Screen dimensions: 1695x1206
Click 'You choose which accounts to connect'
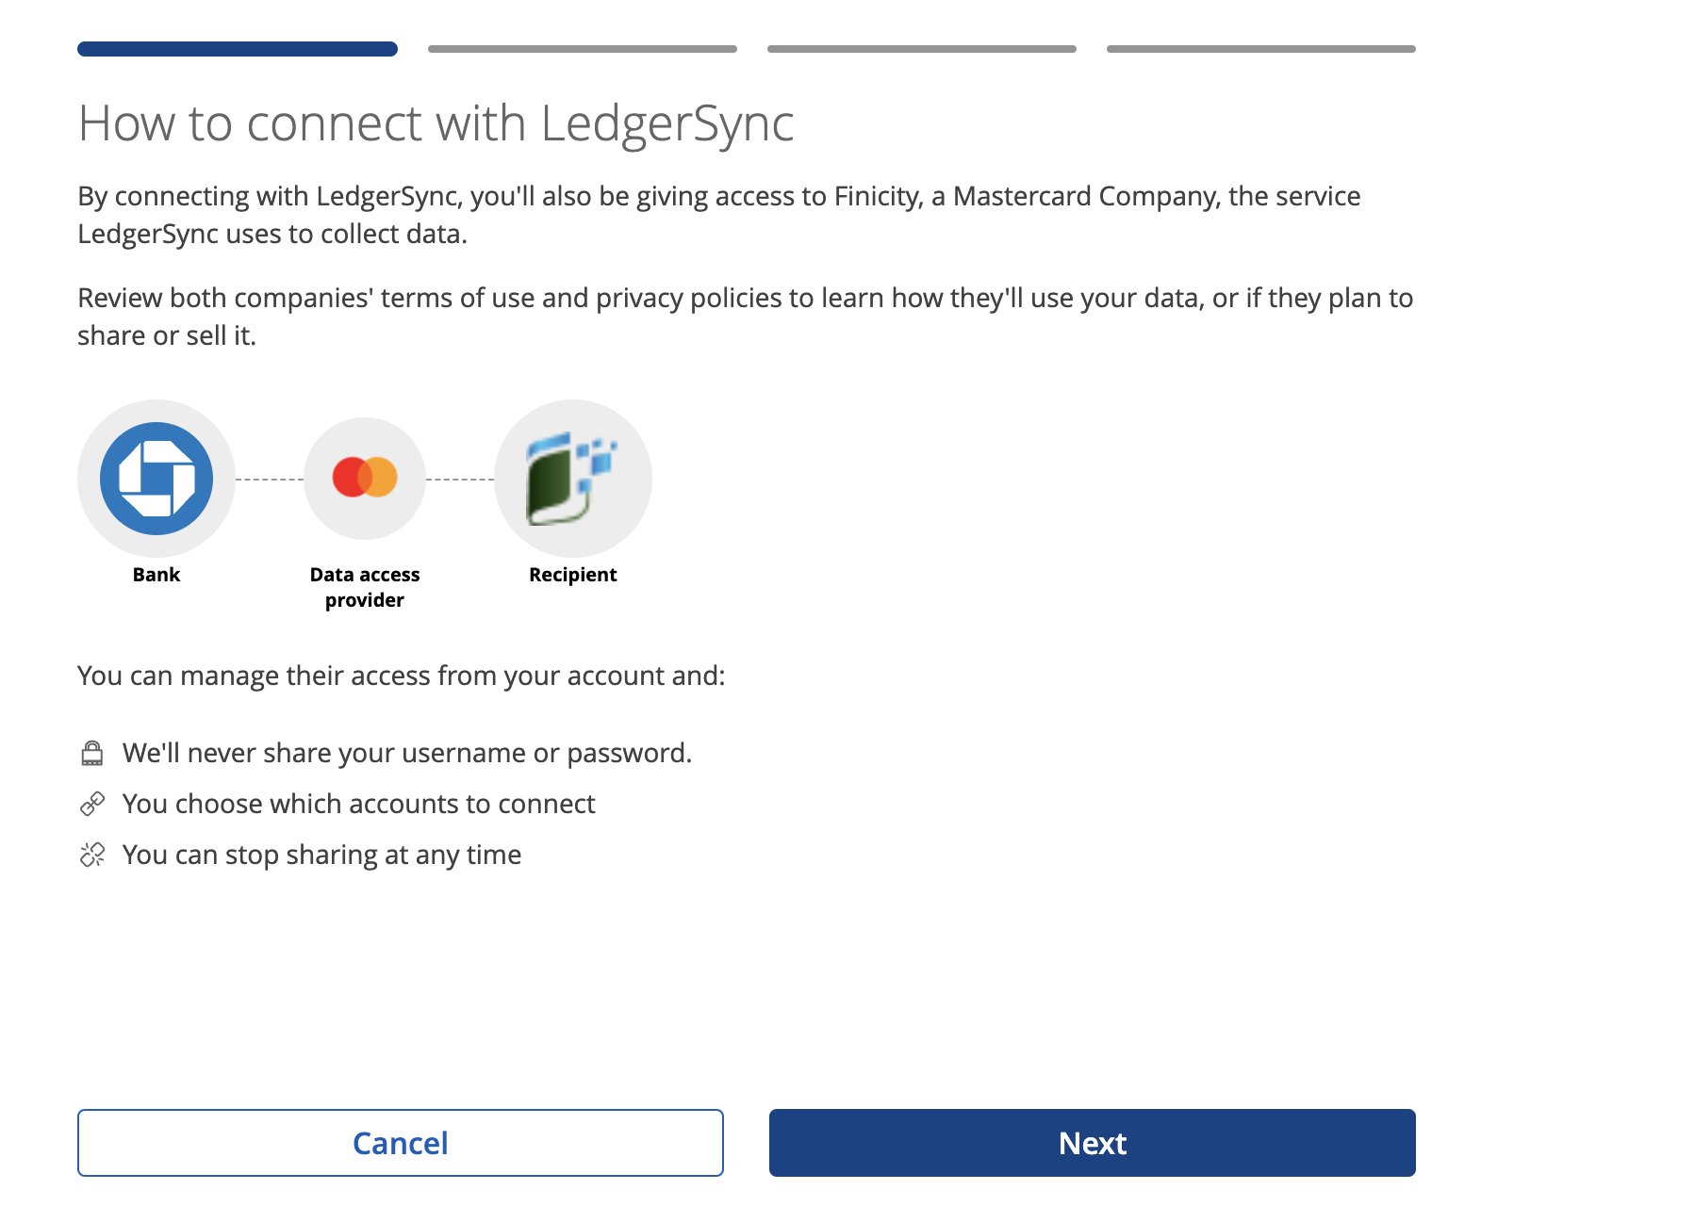point(359,804)
